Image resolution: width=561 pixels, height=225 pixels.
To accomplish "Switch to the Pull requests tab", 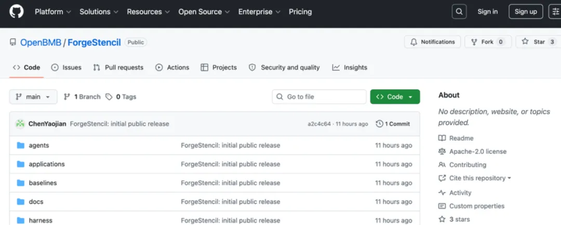I will (118, 67).
